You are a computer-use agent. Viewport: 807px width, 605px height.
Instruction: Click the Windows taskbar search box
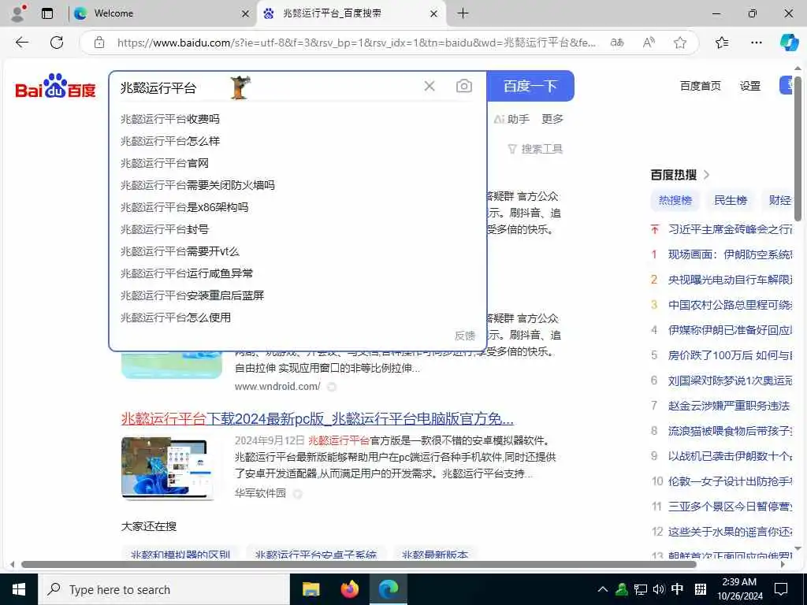164,589
